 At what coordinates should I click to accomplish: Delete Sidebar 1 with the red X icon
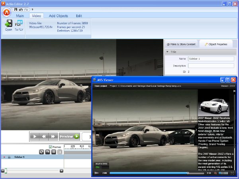coord(4,157)
